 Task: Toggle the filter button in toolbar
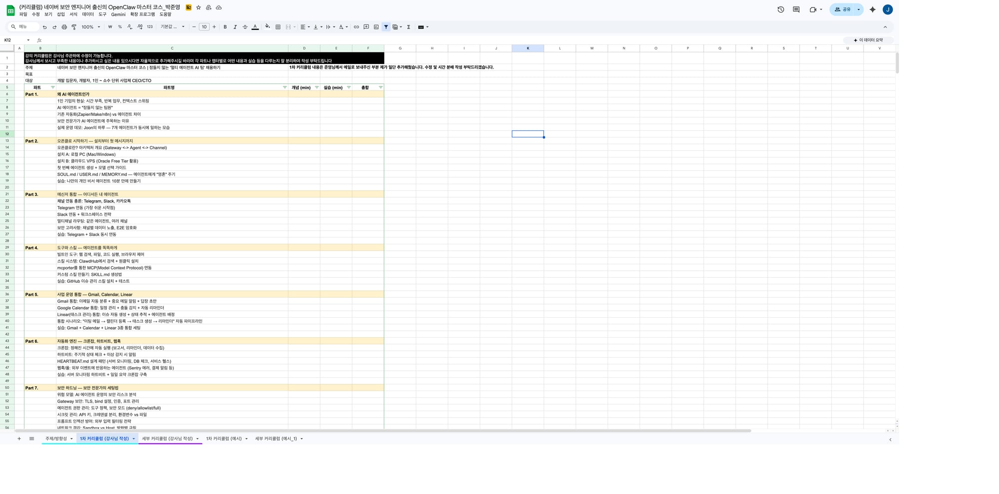(x=386, y=27)
